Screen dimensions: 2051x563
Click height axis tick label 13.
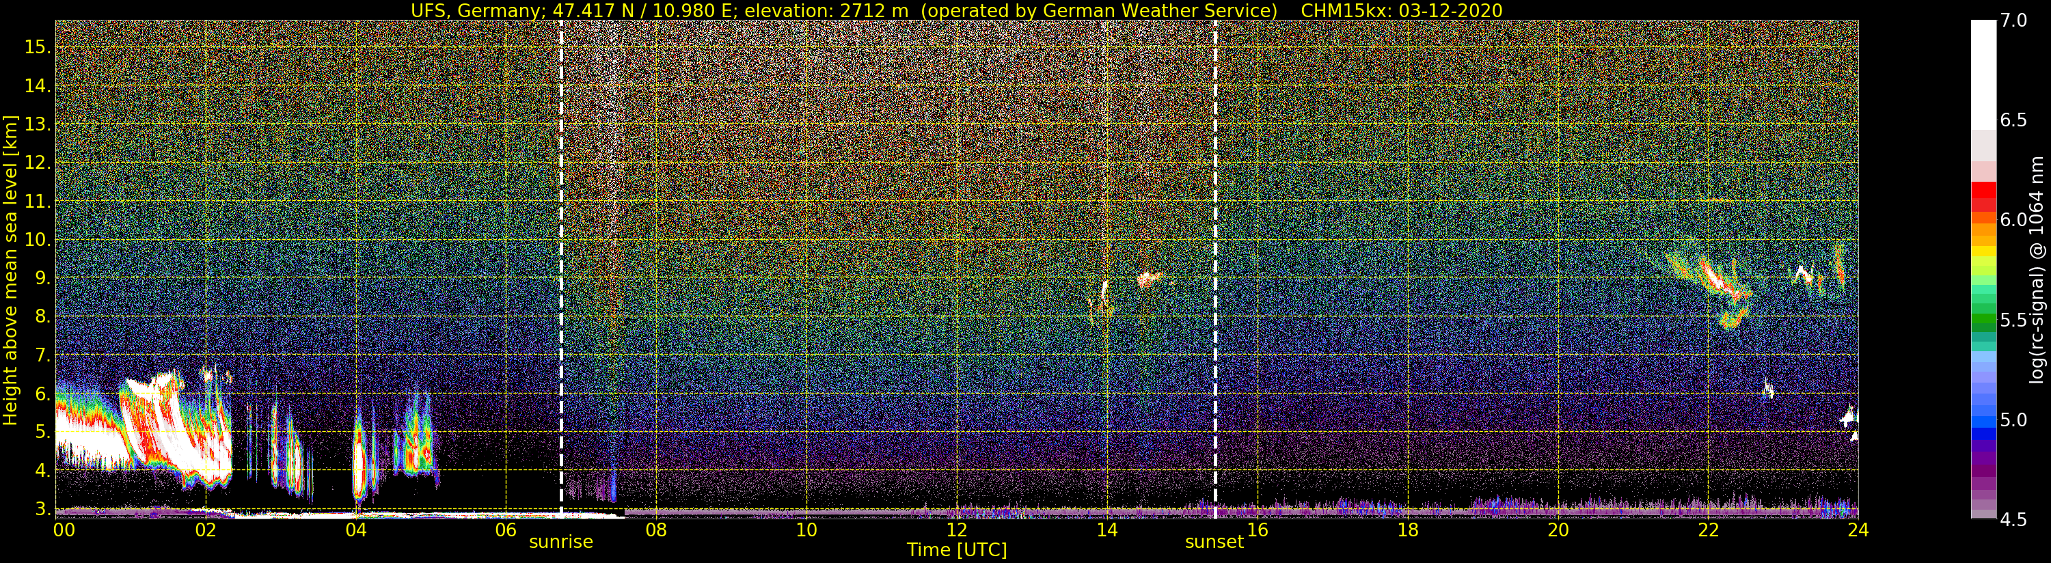38,124
